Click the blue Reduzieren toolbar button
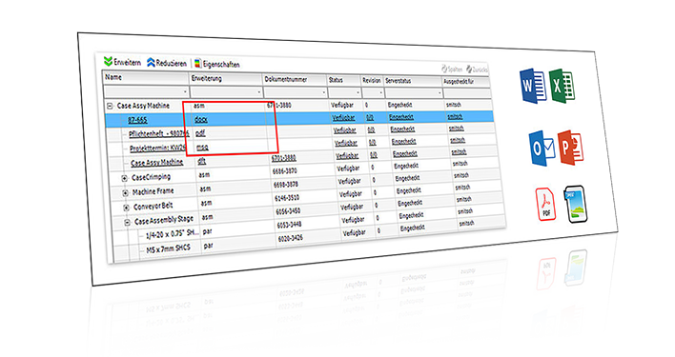 (x=167, y=63)
